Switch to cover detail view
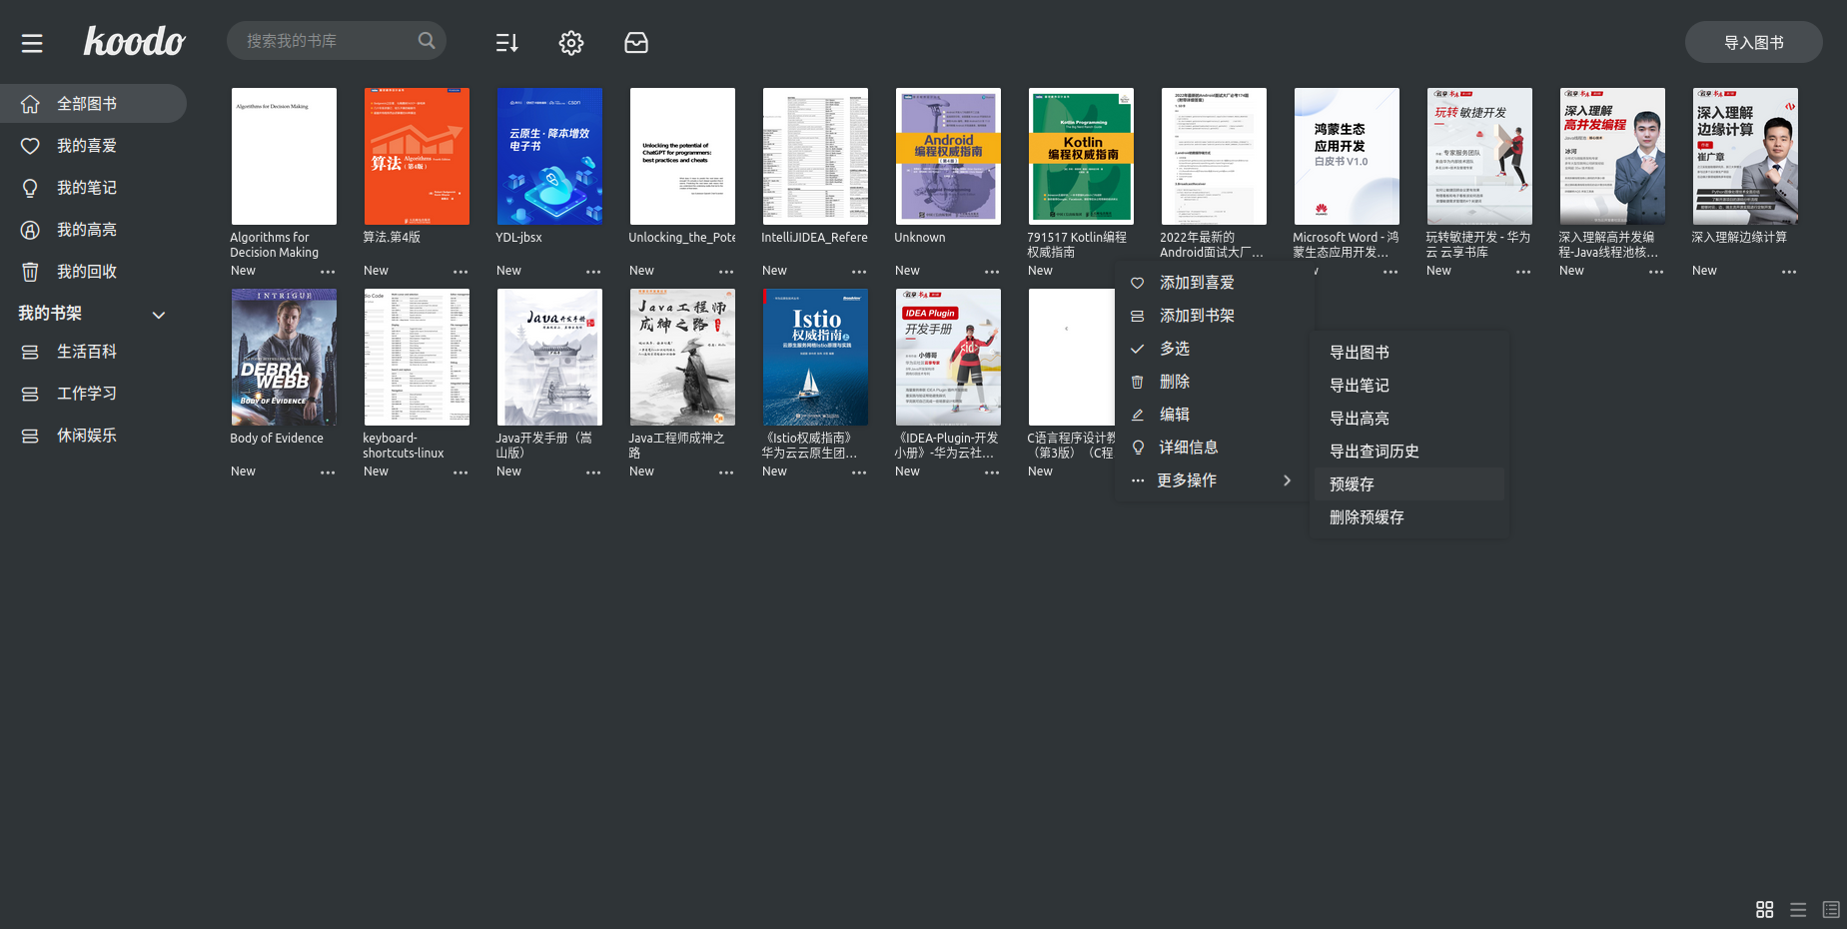 tap(1831, 909)
